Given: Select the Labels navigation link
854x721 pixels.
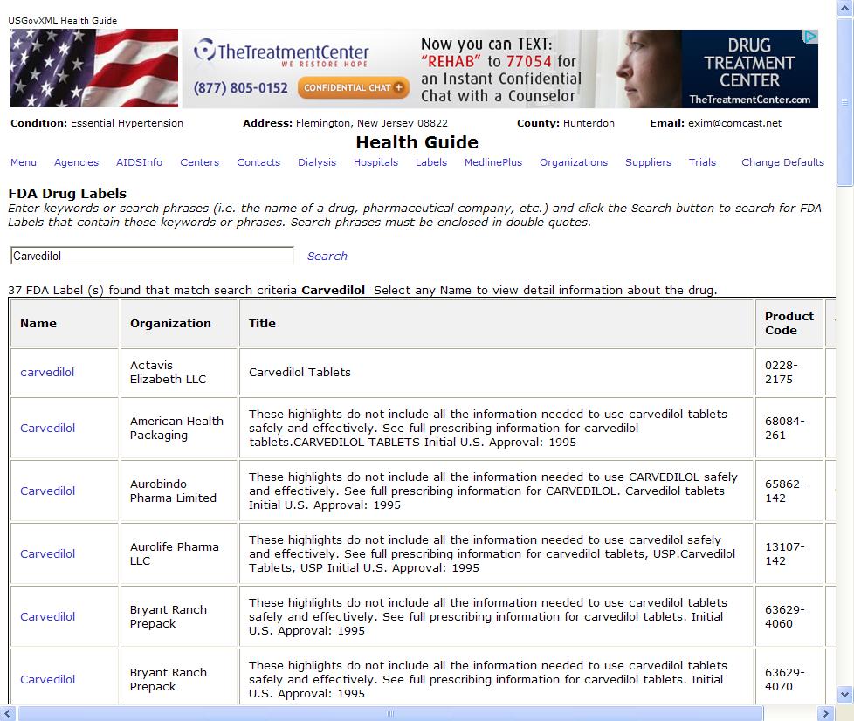Looking at the screenshot, I should pyautogui.click(x=430, y=162).
